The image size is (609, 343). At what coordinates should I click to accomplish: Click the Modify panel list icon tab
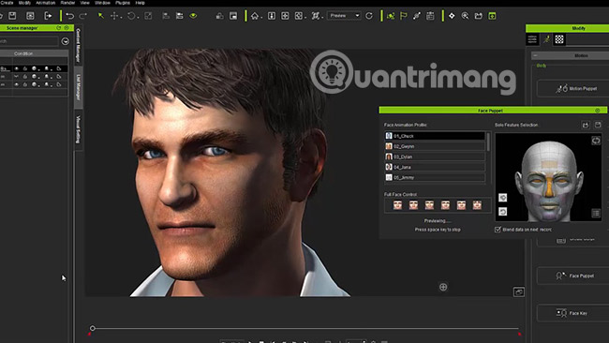[x=532, y=39]
